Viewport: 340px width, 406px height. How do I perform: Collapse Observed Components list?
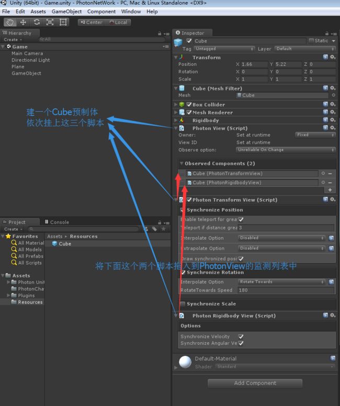(182, 164)
